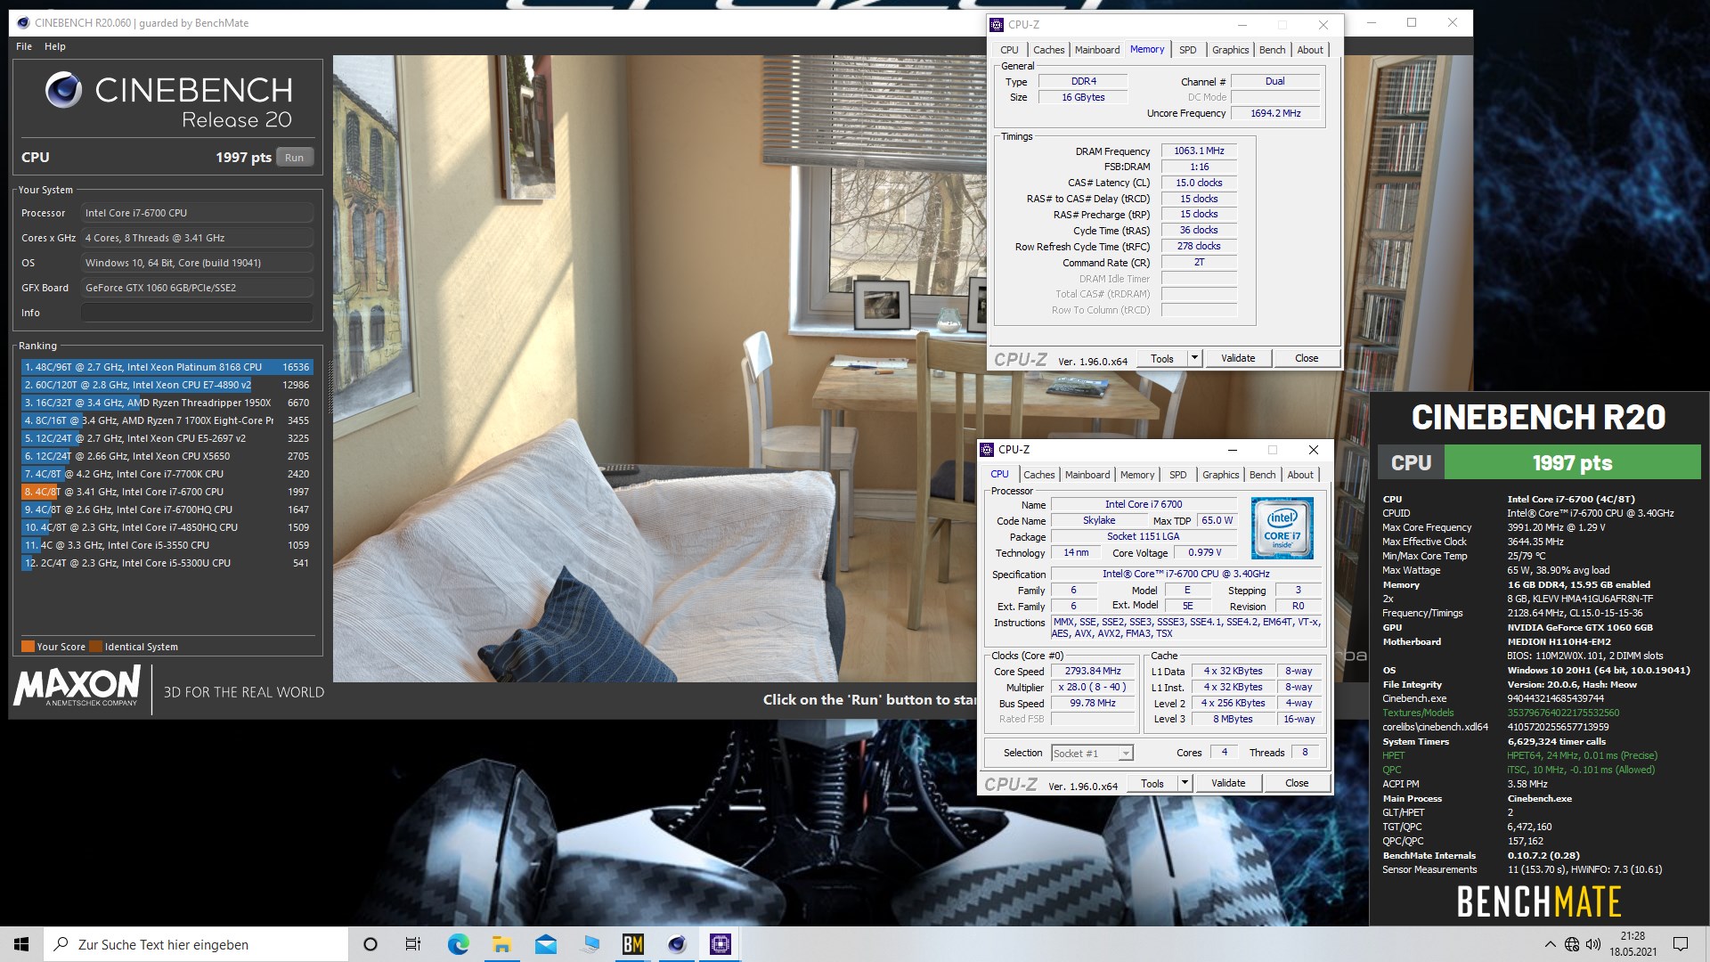Click the blue Identical System legend swatch

click(x=95, y=647)
